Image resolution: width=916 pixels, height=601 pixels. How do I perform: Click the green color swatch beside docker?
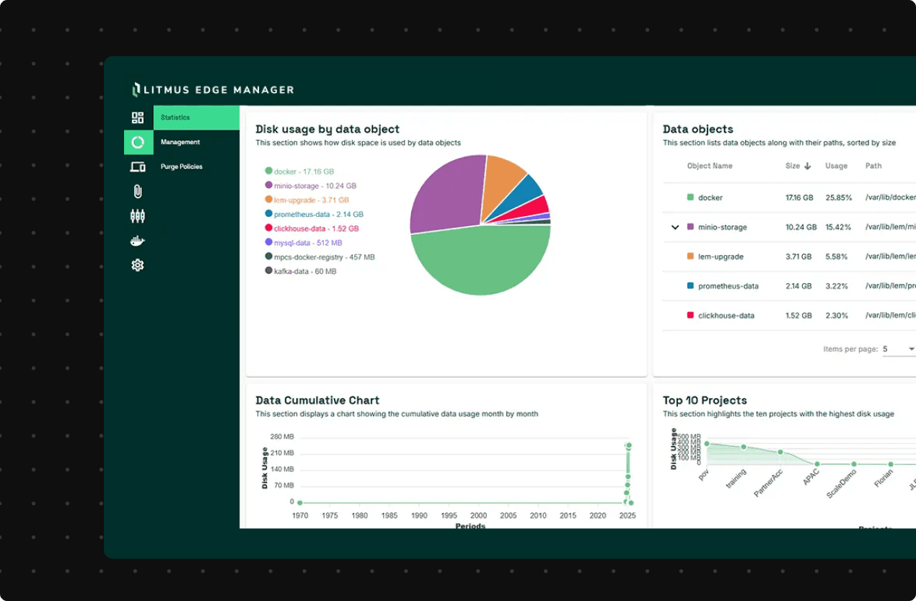point(268,172)
